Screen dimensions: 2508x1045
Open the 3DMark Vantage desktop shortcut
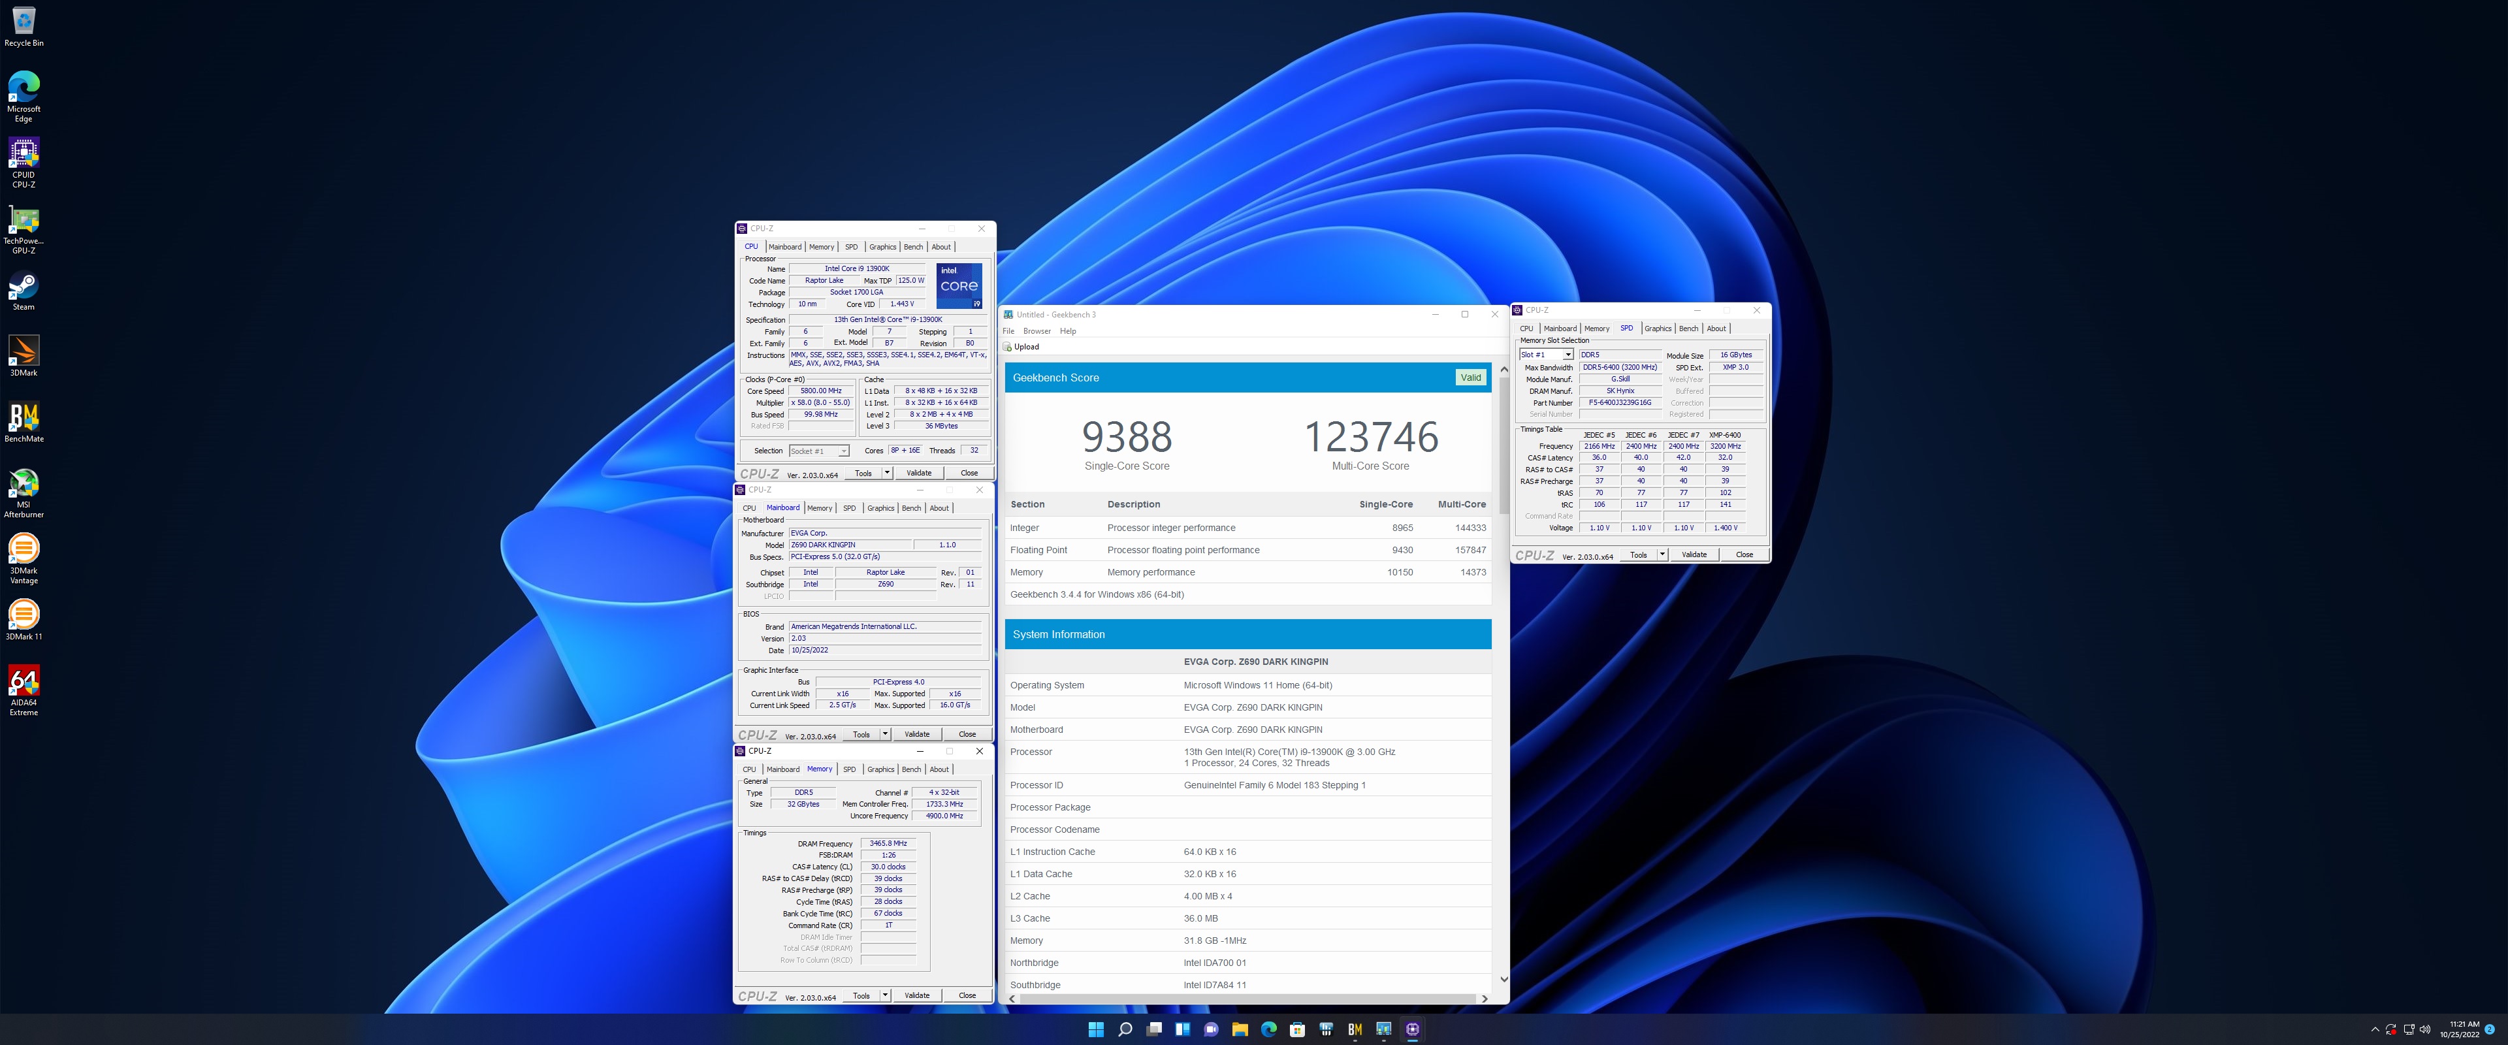coord(24,559)
